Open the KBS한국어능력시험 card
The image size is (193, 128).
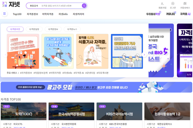pyautogui.click(x=119, y=115)
